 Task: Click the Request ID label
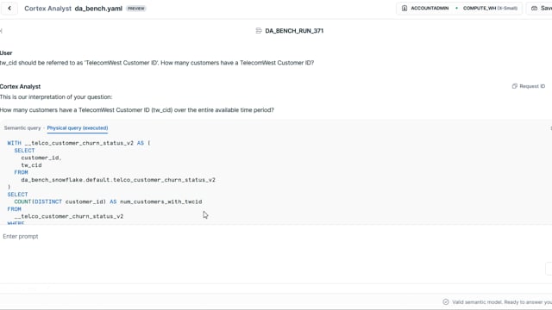(x=532, y=86)
